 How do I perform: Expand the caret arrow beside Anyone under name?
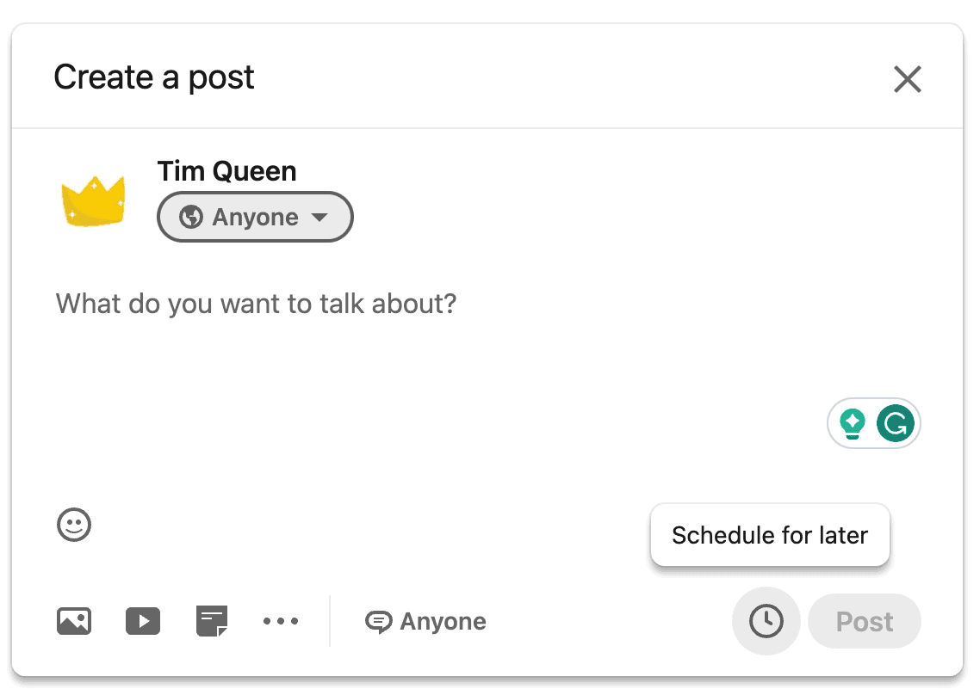[319, 218]
